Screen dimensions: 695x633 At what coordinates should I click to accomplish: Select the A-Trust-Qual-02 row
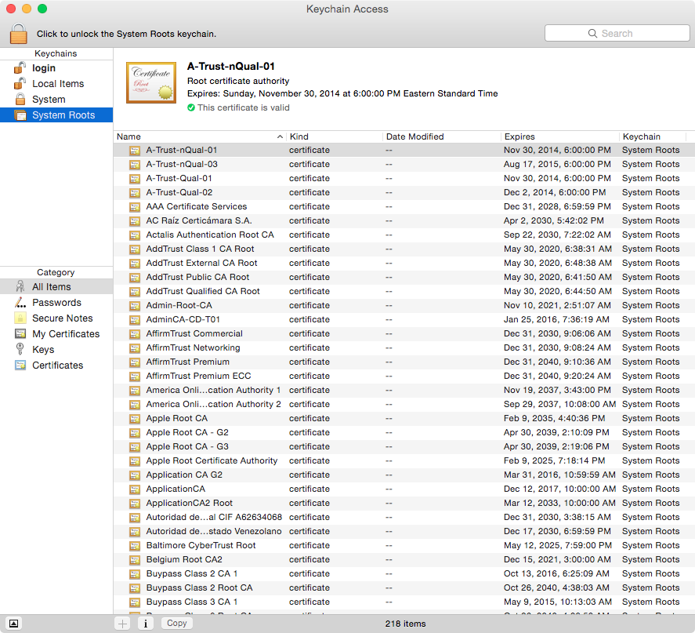coord(404,192)
